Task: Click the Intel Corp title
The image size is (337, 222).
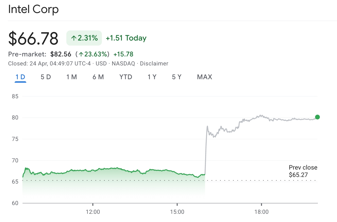Action: click(x=33, y=10)
